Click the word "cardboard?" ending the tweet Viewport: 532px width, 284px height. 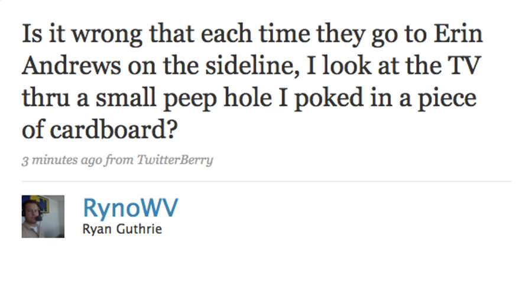point(113,129)
